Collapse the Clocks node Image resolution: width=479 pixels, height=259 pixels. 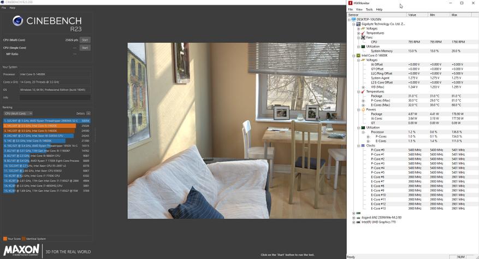[x=358, y=145]
